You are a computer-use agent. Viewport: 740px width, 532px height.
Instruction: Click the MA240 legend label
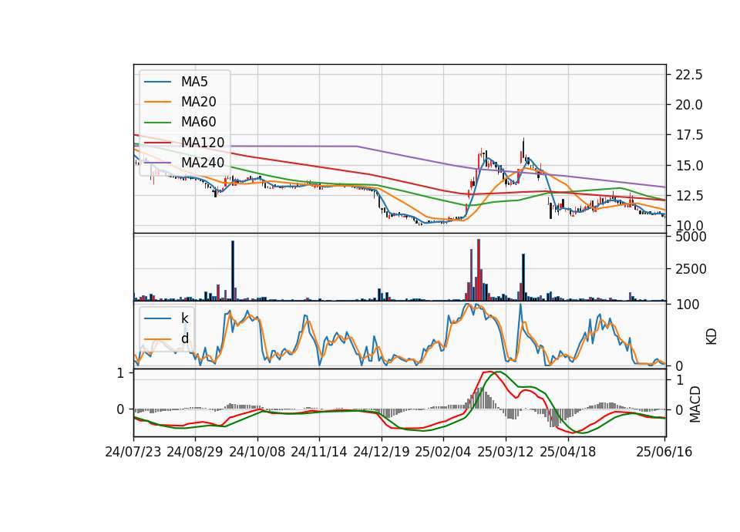203,163
